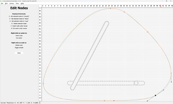Screen dimensions: 173x104
Task: Click the large black selected node at bottom right
Action: point(155,95)
